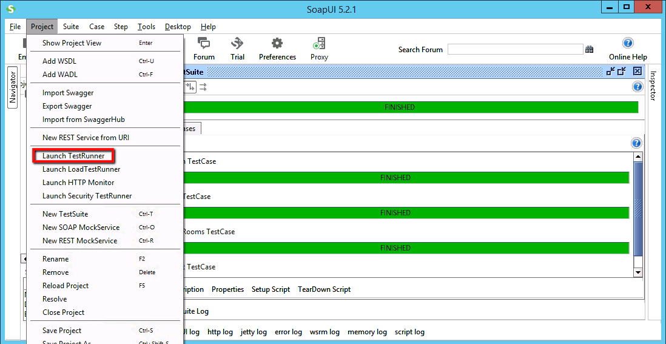Click the TestSuite overall FINISHED progress bar
The width and height of the screenshot is (666, 344).
pyautogui.click(x=411, y=107)
